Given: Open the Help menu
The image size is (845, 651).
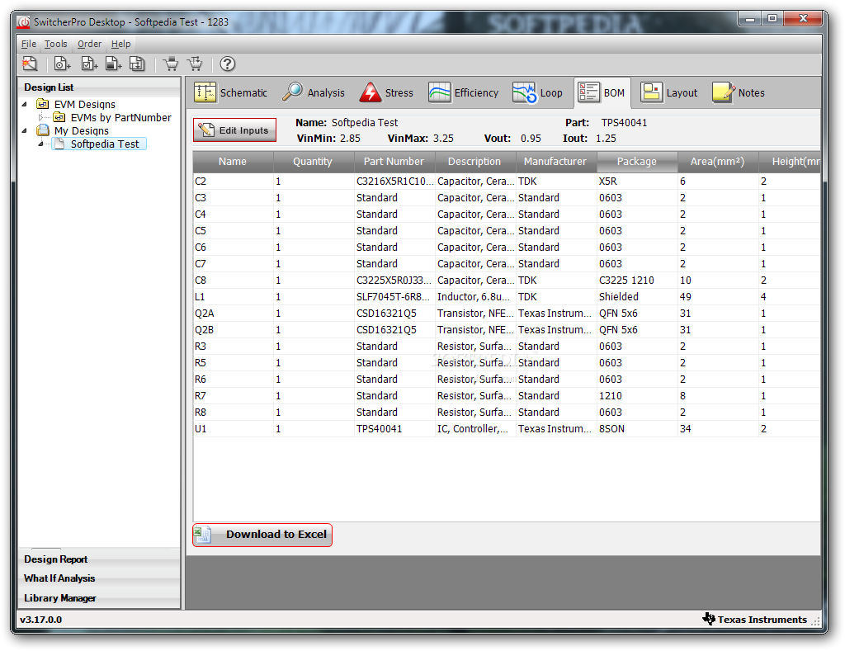Looking at the screenshot, I should tap(120, 44).
